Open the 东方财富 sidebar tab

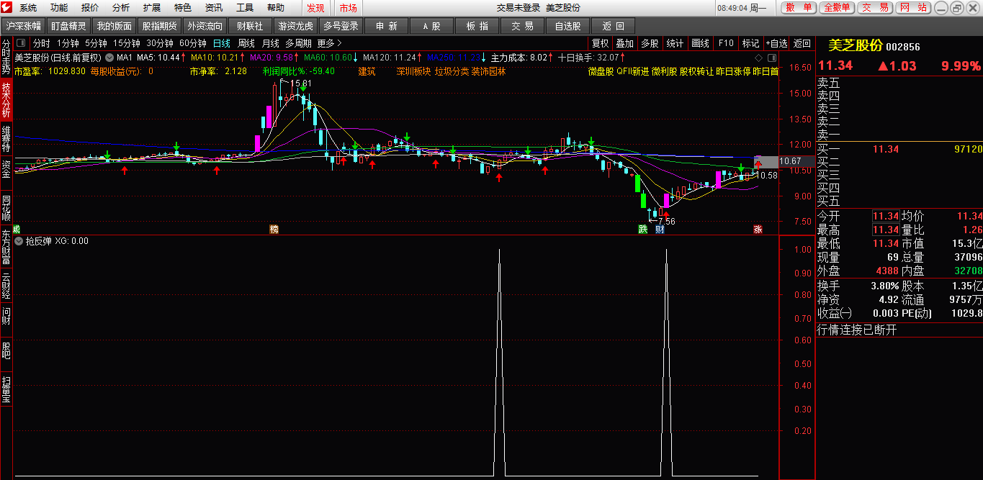point(6,248)
